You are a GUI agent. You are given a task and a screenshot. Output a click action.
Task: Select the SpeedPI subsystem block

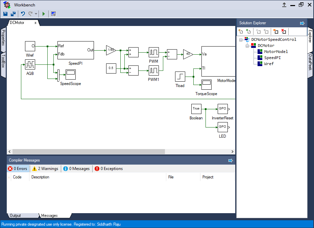point(76,50)
